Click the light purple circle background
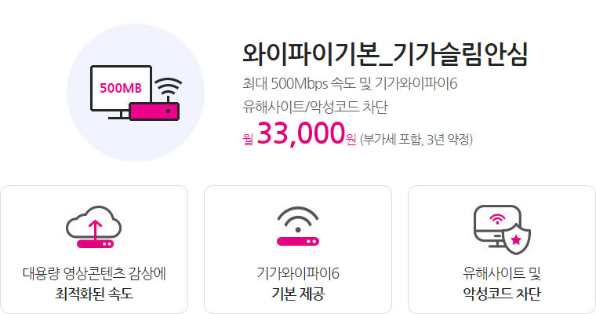Screen dimensions: 596x314 coord(136,93)
